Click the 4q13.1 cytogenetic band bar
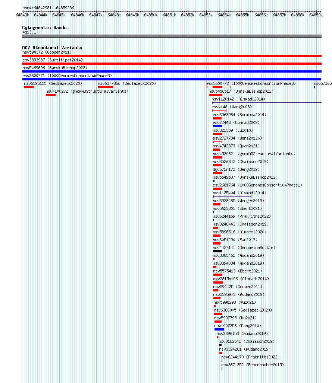This screenshot has width=332, height=383. coord(172,36)
